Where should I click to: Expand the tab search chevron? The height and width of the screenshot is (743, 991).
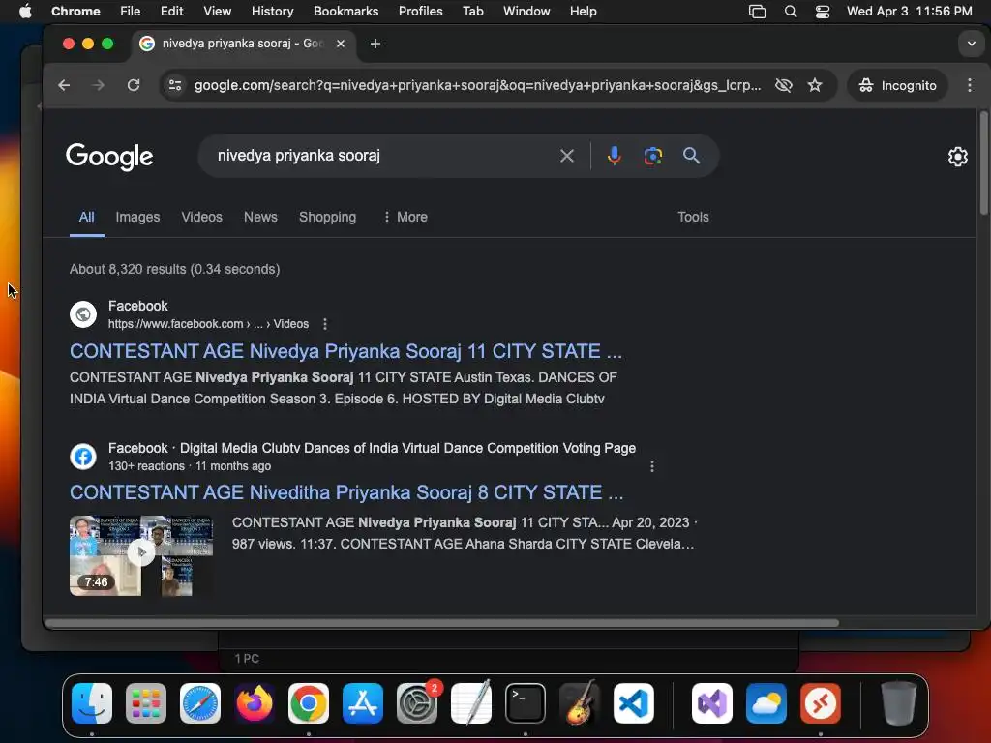972,44
